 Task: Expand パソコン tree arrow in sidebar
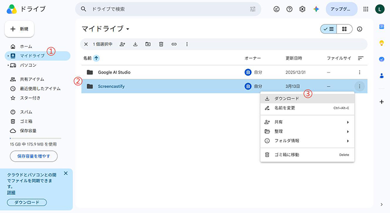pyautogui.click(x=8, y=65)
